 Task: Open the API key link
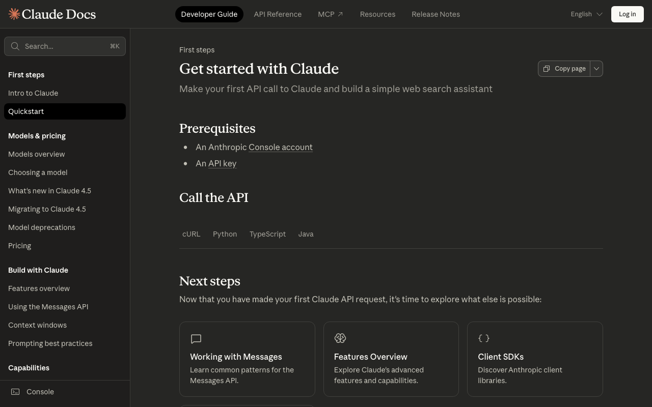coord(222,163)
